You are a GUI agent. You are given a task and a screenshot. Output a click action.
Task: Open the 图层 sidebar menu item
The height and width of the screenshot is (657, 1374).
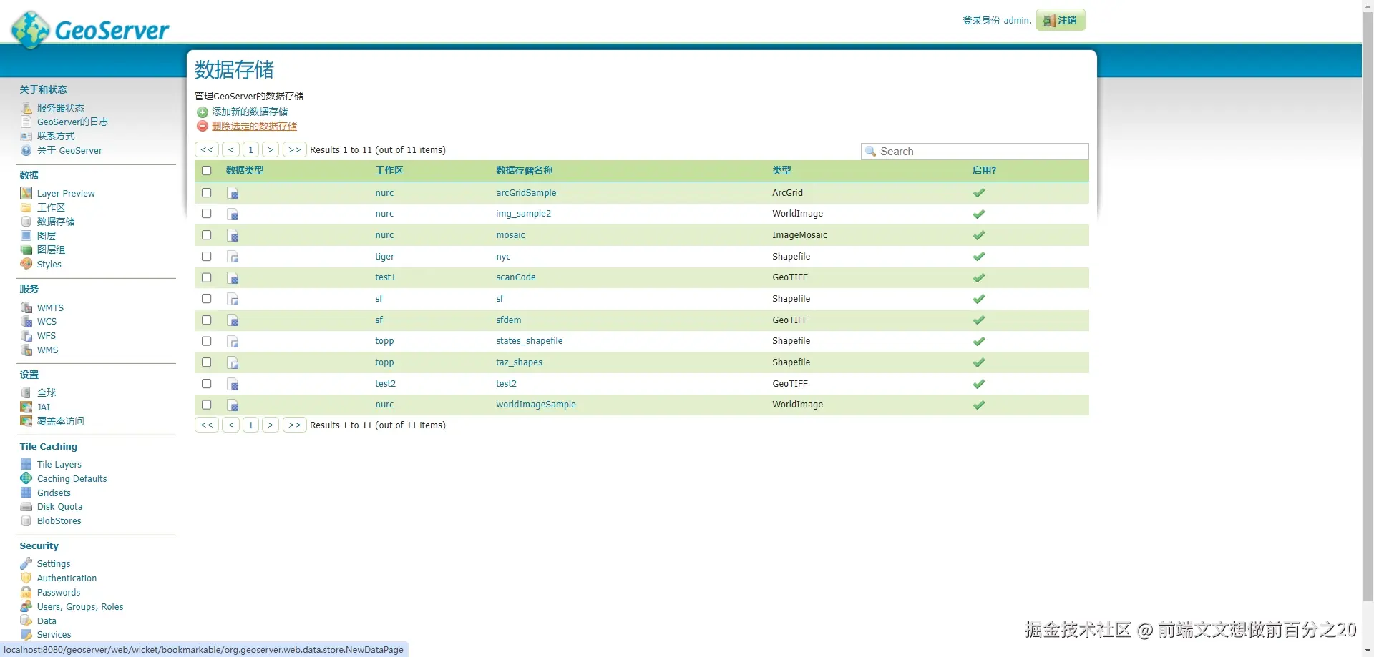click(47, 236)
